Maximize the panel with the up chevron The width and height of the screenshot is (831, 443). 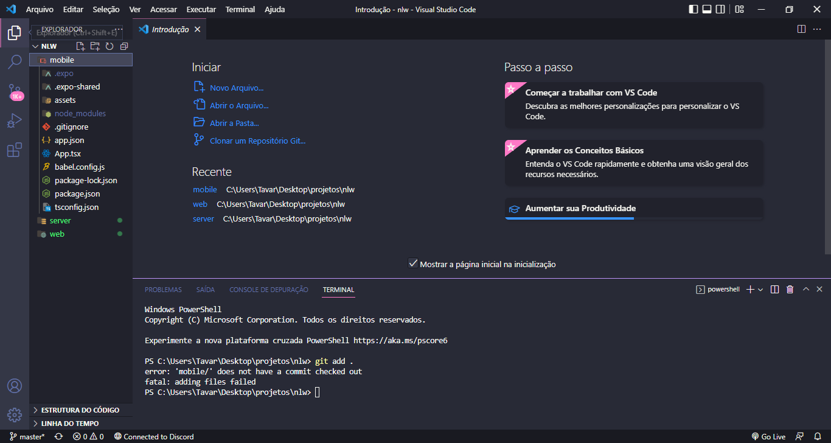pos(805,290)
